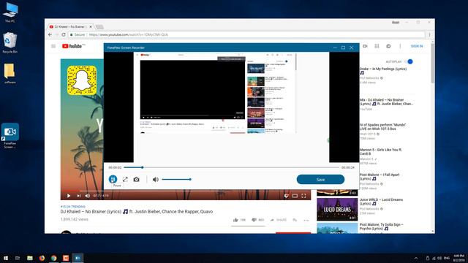The height and width of the screenshot is (263, 468).
Task: Click the SIGN IN link
Action: (417, 46)
